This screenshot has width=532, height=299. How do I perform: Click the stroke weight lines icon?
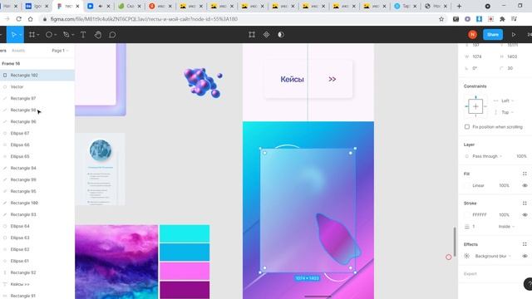tap(467, 227)
